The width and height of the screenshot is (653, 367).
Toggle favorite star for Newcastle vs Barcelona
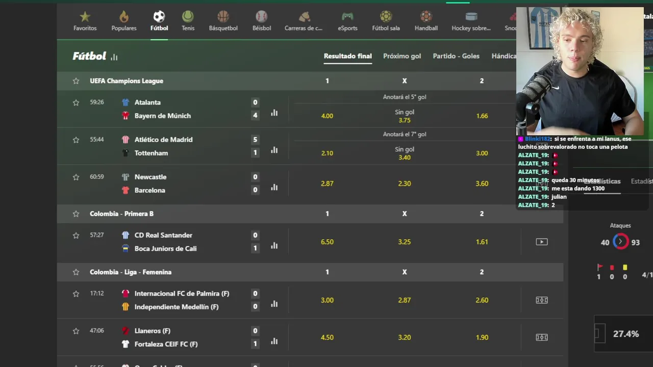click(76, 177)
